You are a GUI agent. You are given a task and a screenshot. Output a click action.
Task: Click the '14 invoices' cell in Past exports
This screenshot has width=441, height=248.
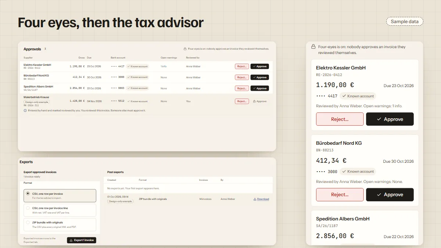pos(205,199)
